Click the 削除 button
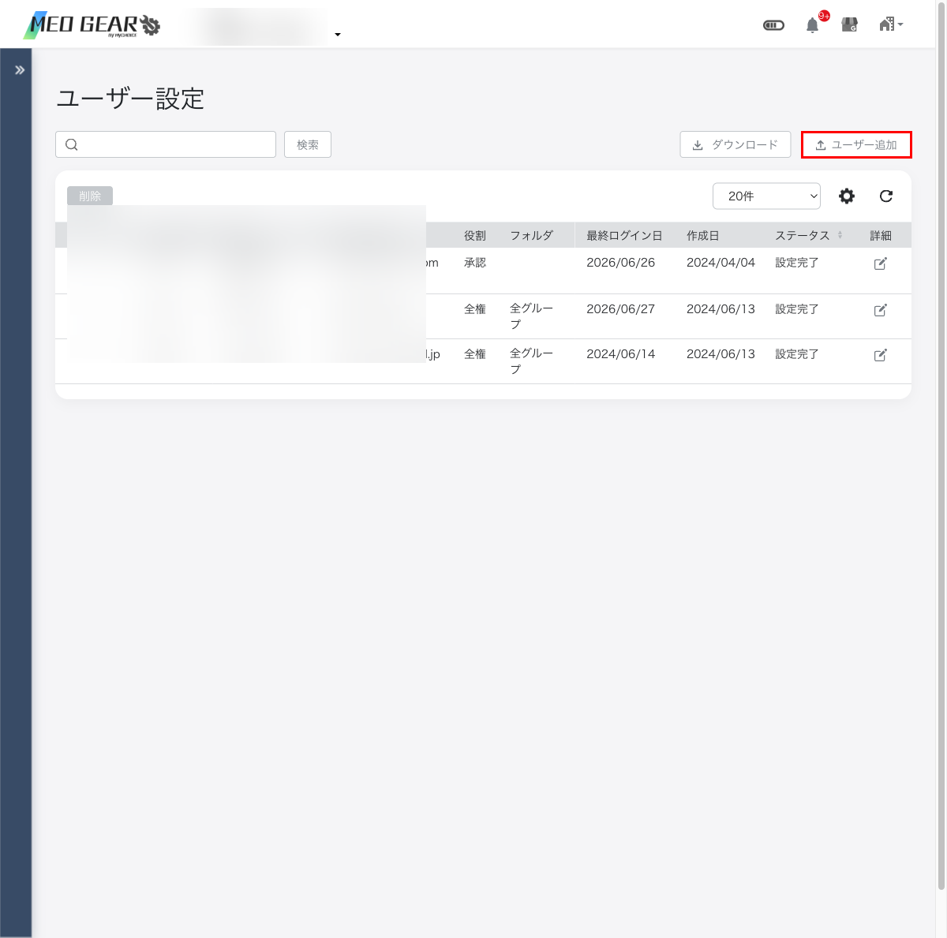The width and height of the screenshot is (947, 938). click(90, 196)
